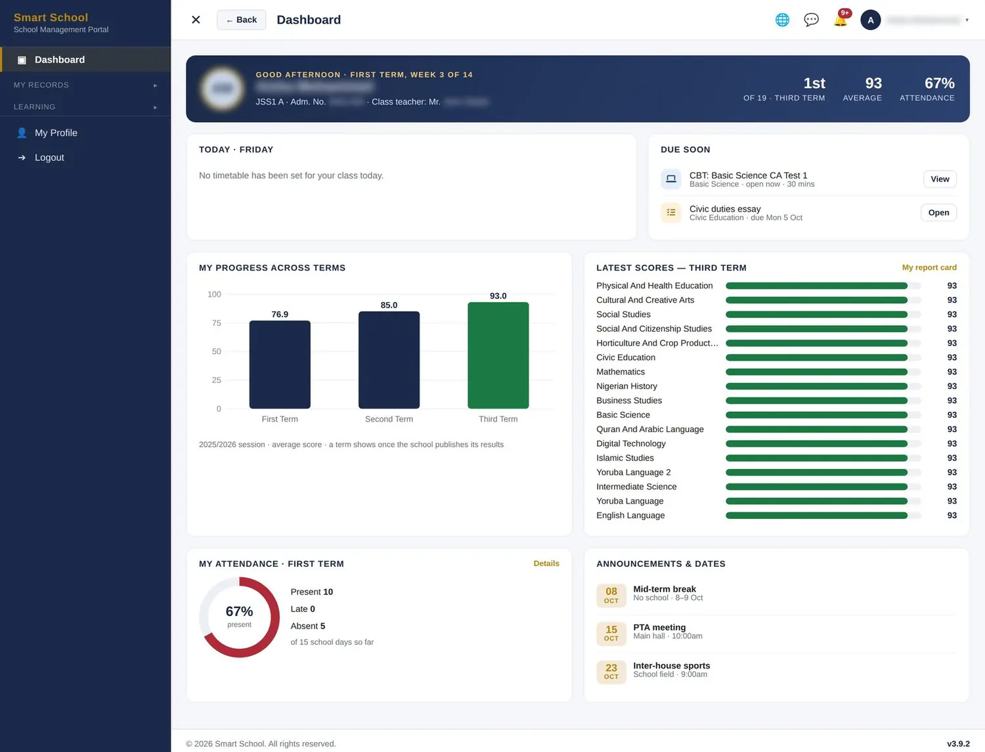Click the 15 Oct date badge
The image size is (985, 752).
tap(611, 633)
